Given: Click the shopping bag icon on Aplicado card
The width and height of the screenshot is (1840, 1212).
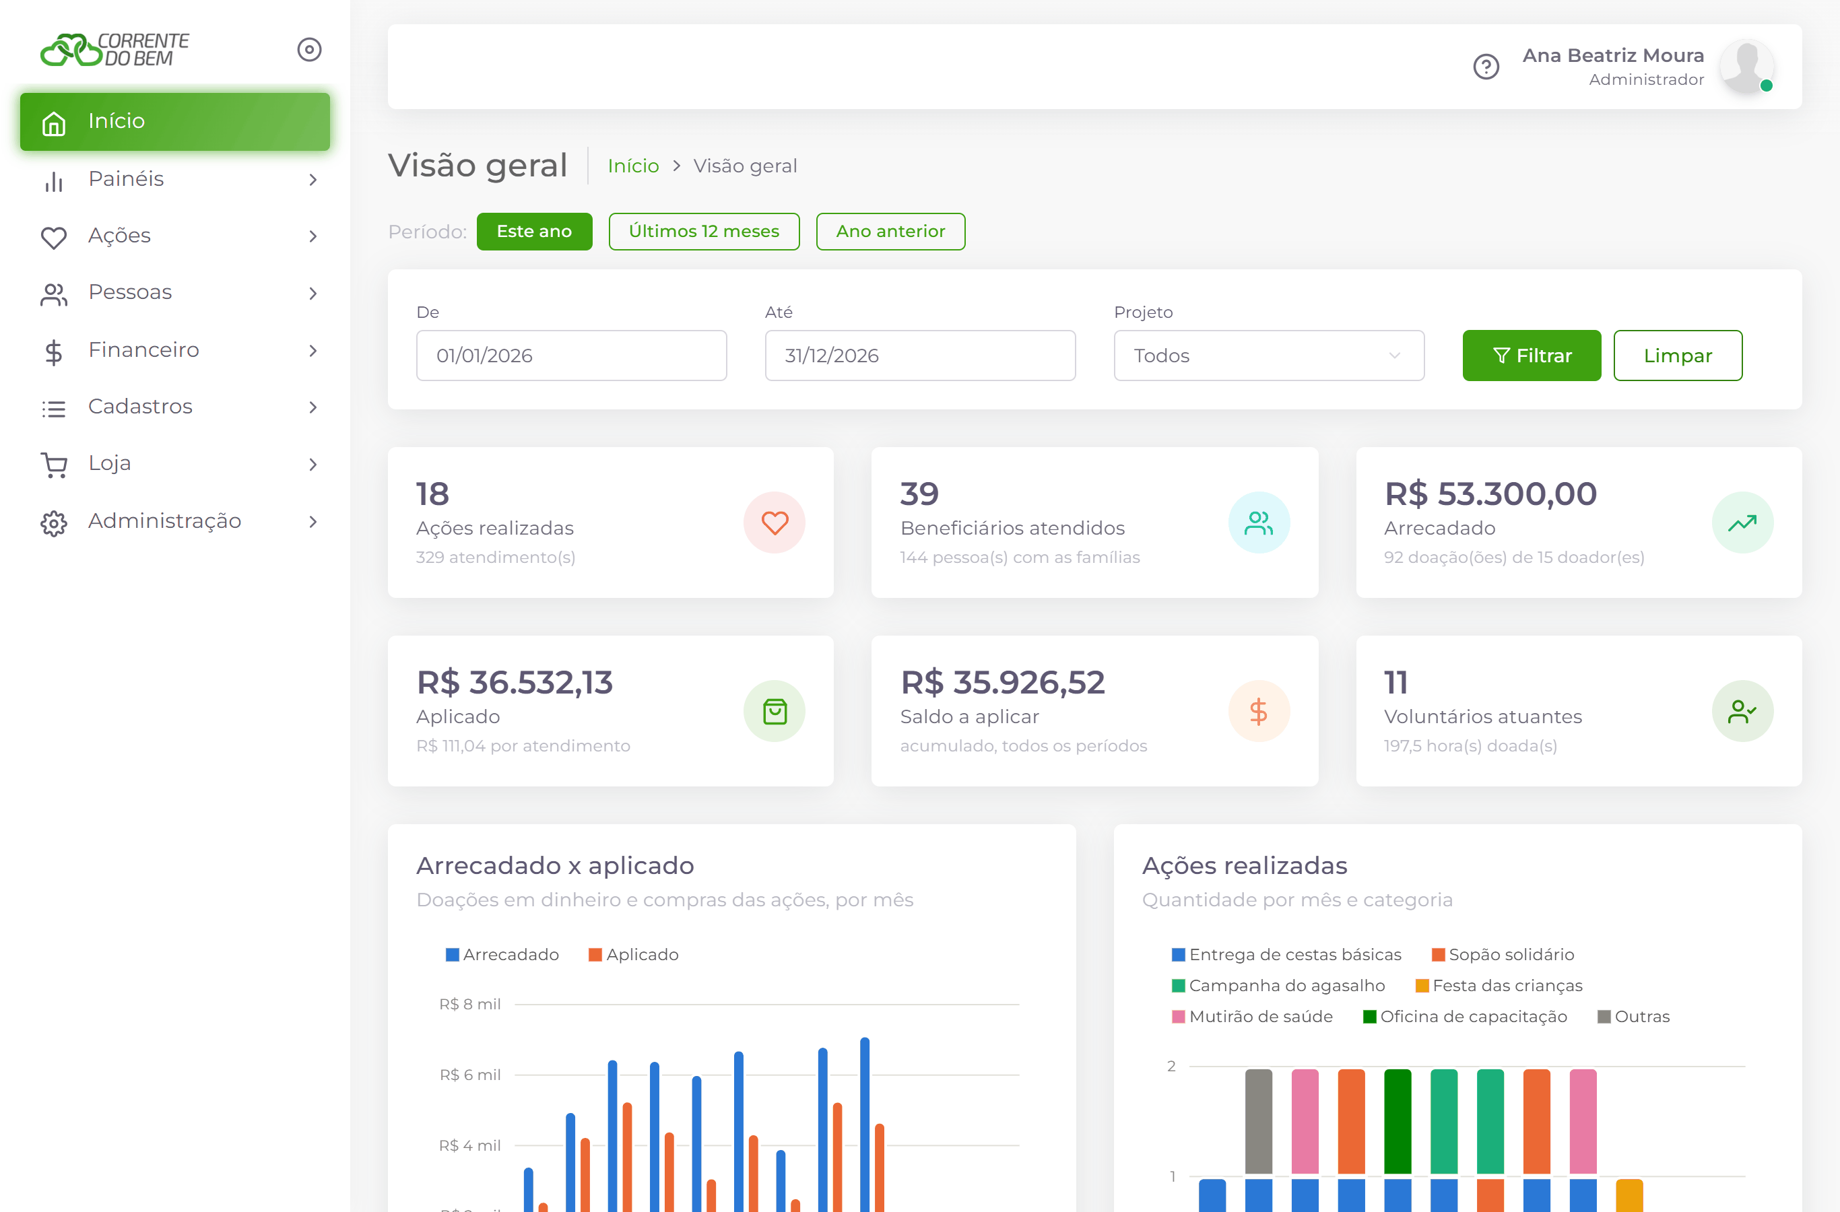Looking at the screenshot, I should [775, 711].
